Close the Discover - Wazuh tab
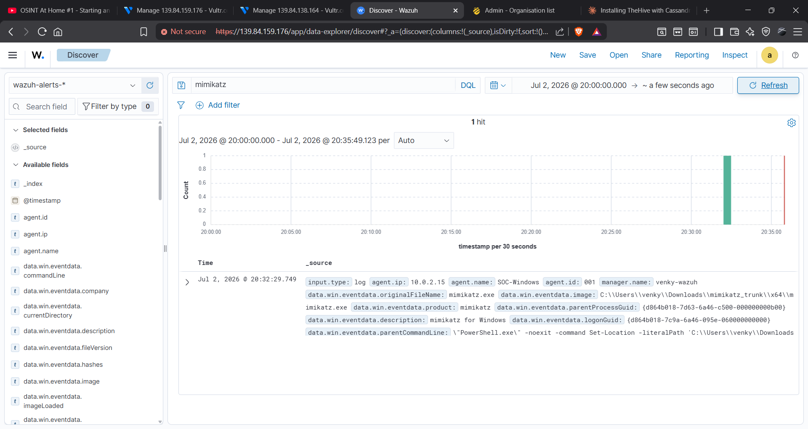This screenshot has width=808, height=429. [x=455, y=11]
